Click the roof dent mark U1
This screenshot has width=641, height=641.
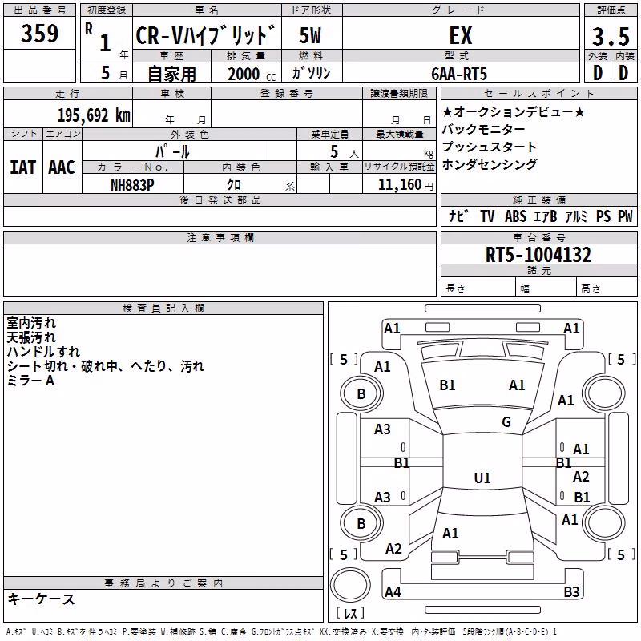click(482, 478)
